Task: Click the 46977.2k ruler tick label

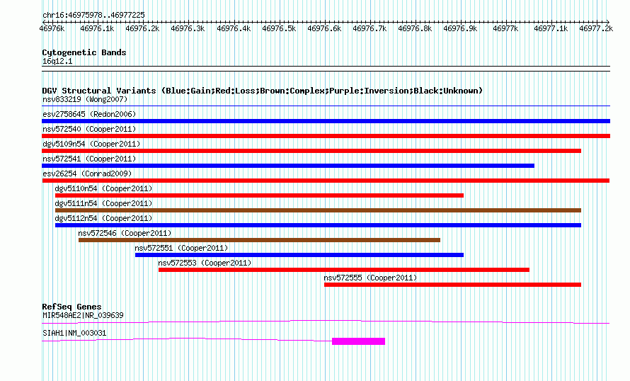Action: pyautogui.click(x=596, y=28)
